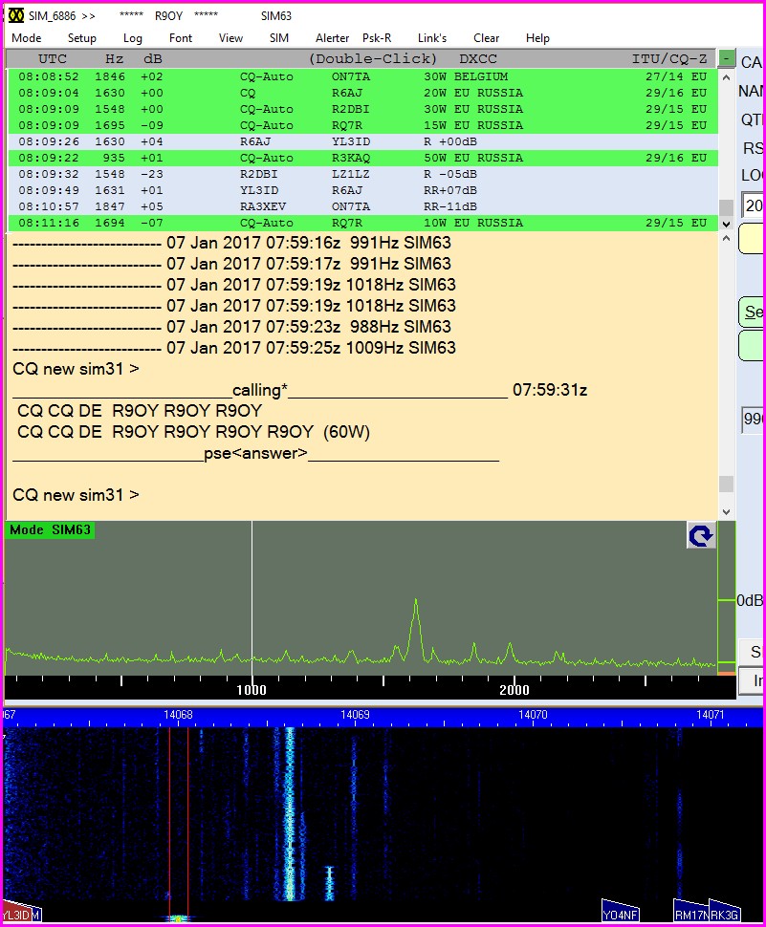766x927 pixels.
Task: Select the ON7TA Belgium CQ-Auto row
Action: [x=363, y=76]
